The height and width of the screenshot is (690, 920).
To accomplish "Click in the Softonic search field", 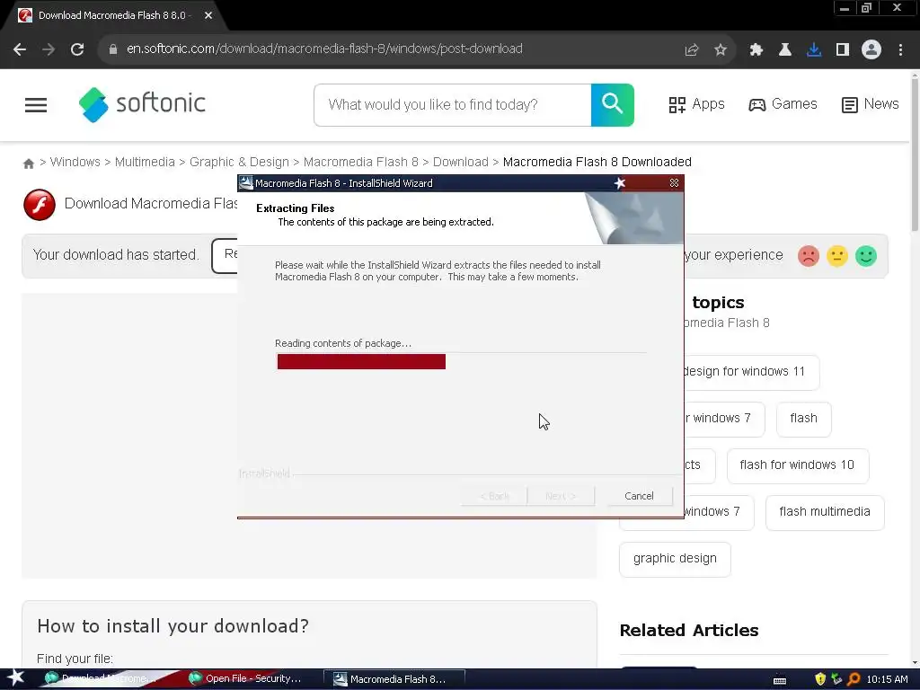I will point(453,105).
